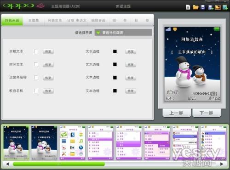230x170 pixels.
Task: Select the sixth thumbnail with popup submenu
Action: coord(157,143)
